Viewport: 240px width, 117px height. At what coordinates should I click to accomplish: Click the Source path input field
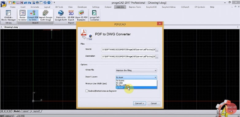click(x=128, y=50)
